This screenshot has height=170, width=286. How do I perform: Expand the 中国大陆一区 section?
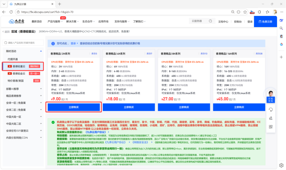coord(23,117)
